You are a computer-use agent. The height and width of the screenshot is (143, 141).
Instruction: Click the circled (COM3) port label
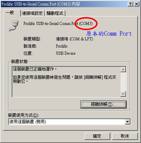tap(86, 24)
